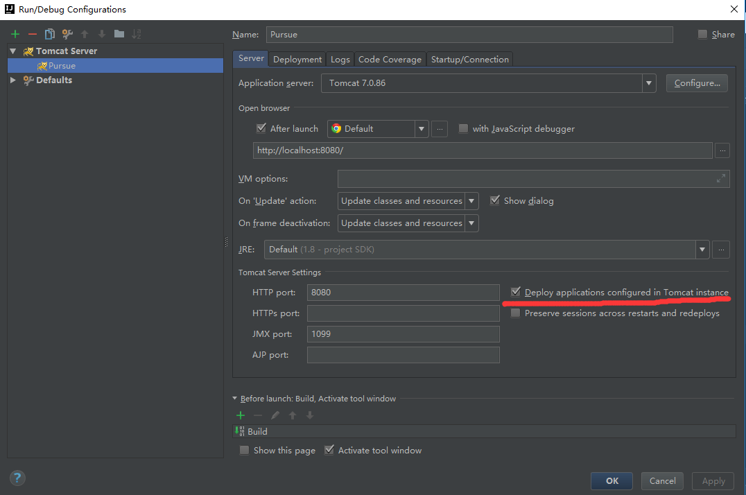Screen dimensions: 746x495
Task: Select the Build entry in Before launch list
Action: coord(485,431)
